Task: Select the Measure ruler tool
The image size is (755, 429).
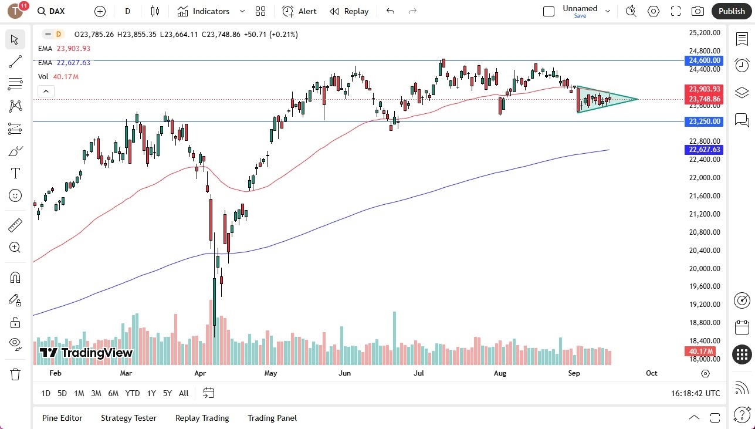Action: point(15,225)
